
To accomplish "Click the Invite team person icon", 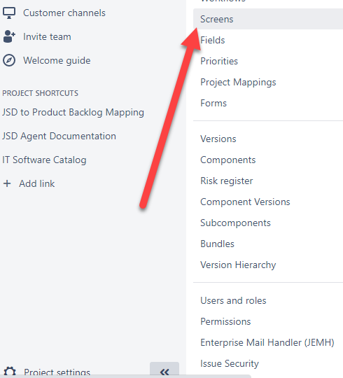I will [x=9, y=36].
